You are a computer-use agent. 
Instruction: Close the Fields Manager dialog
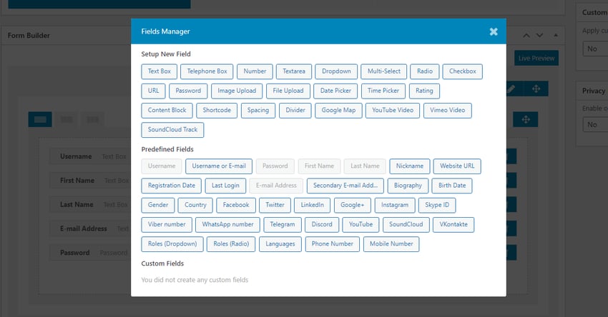coord(494,31)
